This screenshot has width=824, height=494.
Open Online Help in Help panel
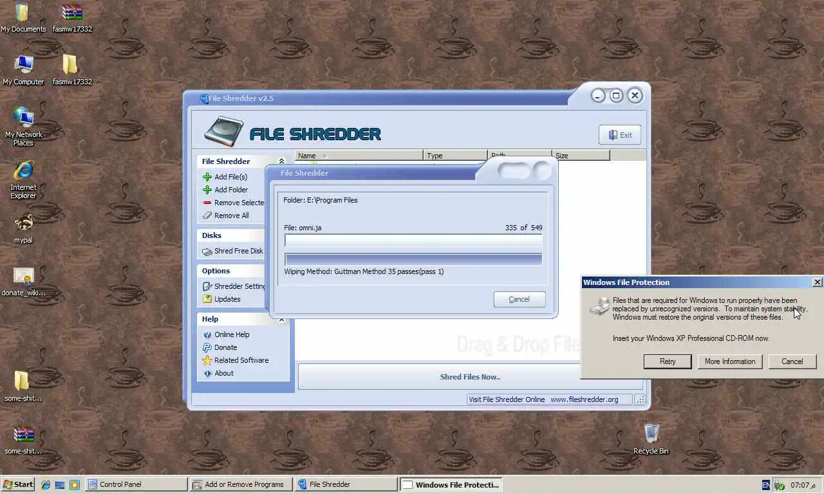tap(226, 334)
